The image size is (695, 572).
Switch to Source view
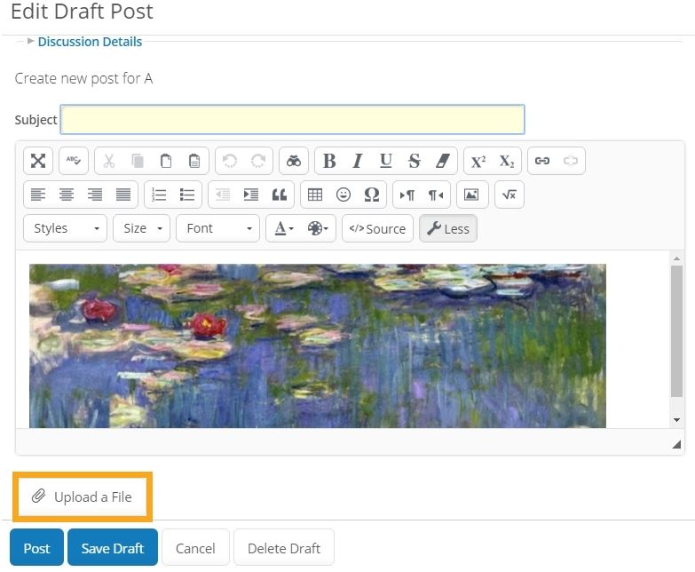click(377, 228)
